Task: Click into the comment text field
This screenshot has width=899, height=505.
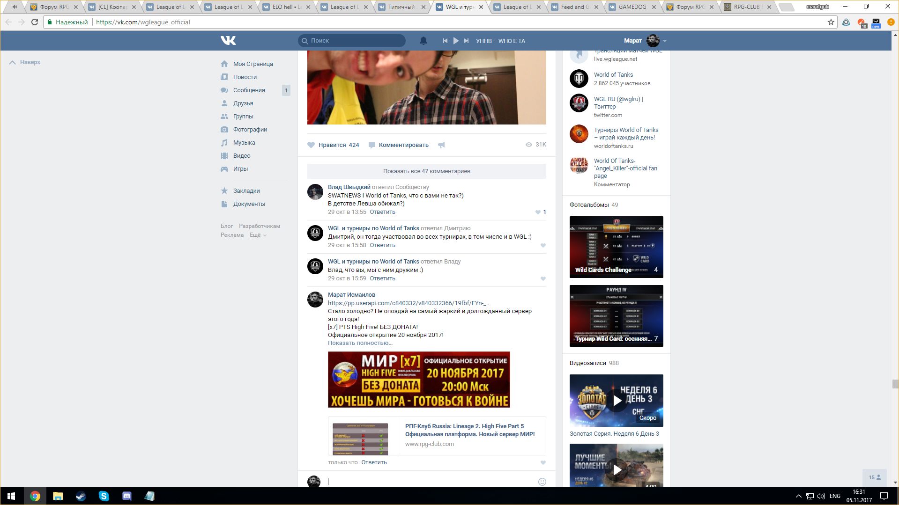Action: (x=430, y=482)
